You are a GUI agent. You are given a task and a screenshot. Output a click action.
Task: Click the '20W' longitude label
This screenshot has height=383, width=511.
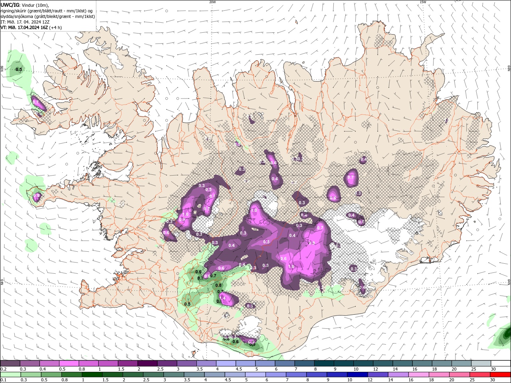pyautogui.click(x=212, y=2)
